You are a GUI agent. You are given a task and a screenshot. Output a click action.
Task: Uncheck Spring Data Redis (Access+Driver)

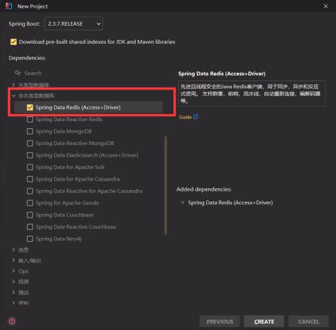pyautogui.click(x=30, y=107)
